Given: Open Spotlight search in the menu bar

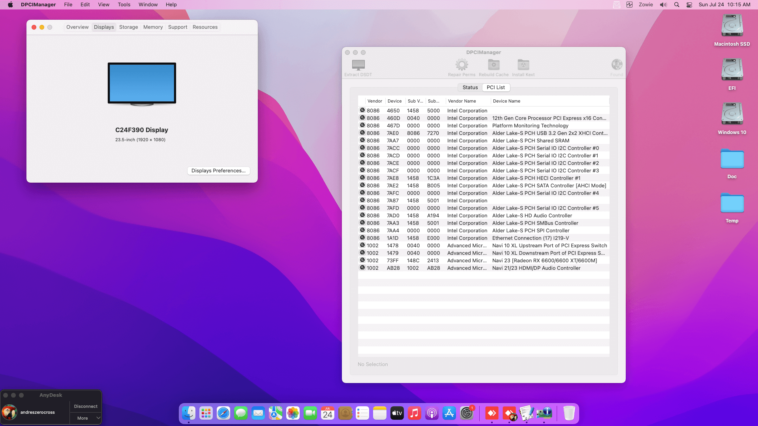Looking at the screenshot, I should coord(677,5).
